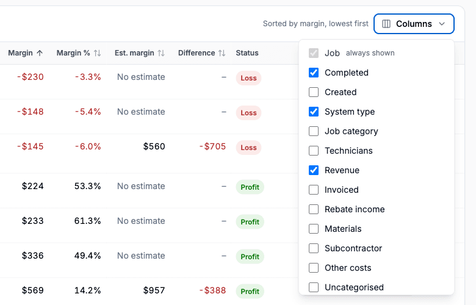Click the -$388 difference value
This screenshot has height=305, width=476.
212,290
